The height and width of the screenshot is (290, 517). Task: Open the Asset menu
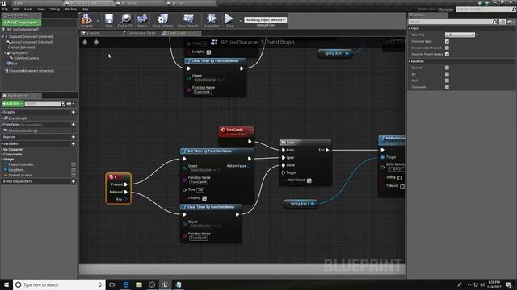(x=28, y=9)
